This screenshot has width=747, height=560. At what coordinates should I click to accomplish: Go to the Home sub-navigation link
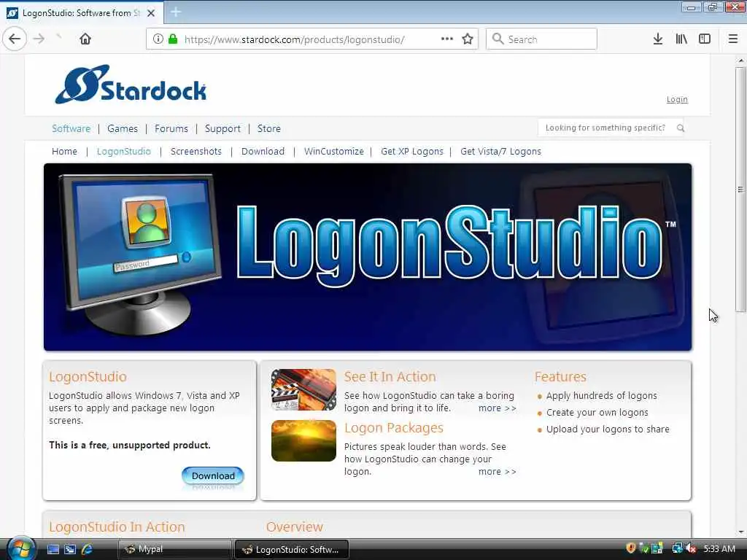[64, 152]
